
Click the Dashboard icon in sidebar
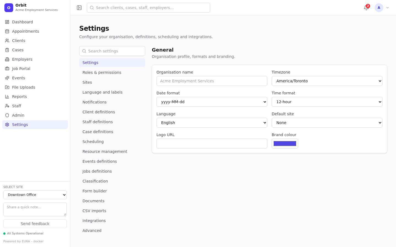pyautogui.click(x=7, y=22)
